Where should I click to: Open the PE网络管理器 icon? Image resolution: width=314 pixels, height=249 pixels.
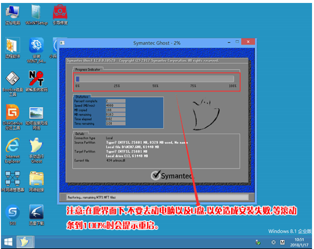(x=12, y=181)
